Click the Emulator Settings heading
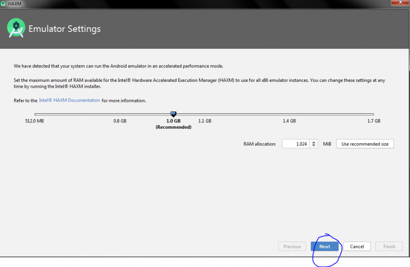 pos(64,29)
